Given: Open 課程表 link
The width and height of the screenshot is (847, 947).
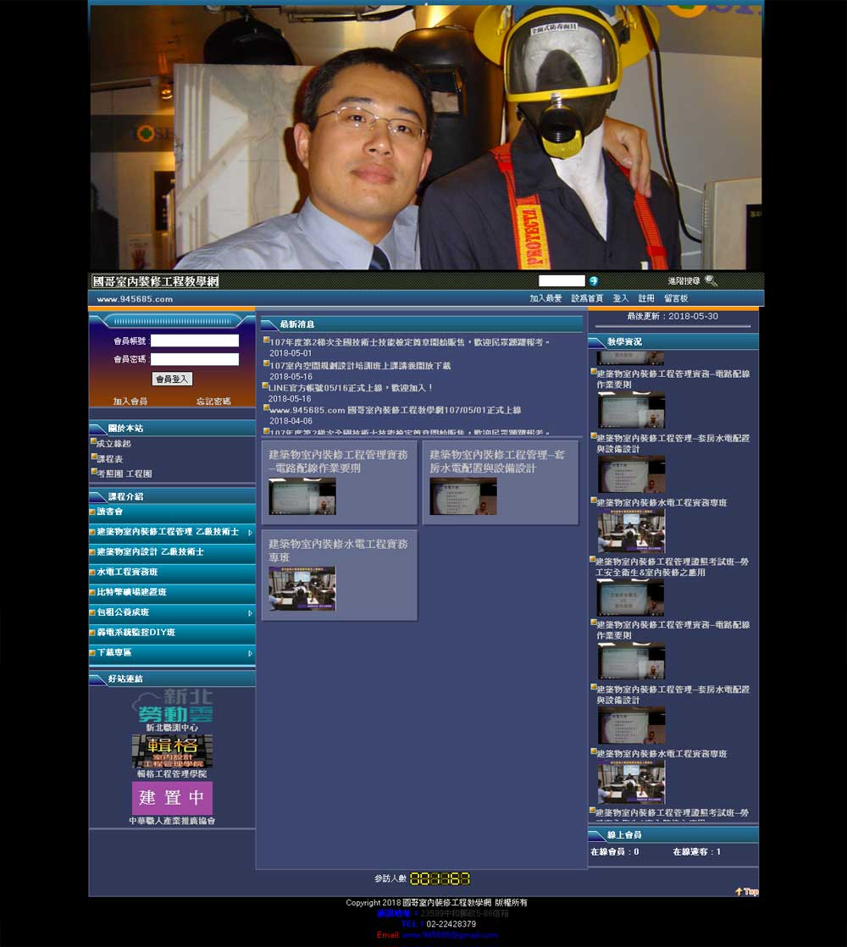Looking at the screenshot, I should (x=109, y=459).
